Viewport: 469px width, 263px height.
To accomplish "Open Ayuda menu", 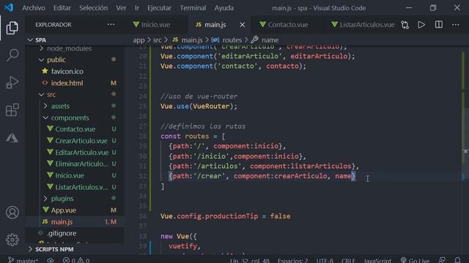I will click(224, 8).
